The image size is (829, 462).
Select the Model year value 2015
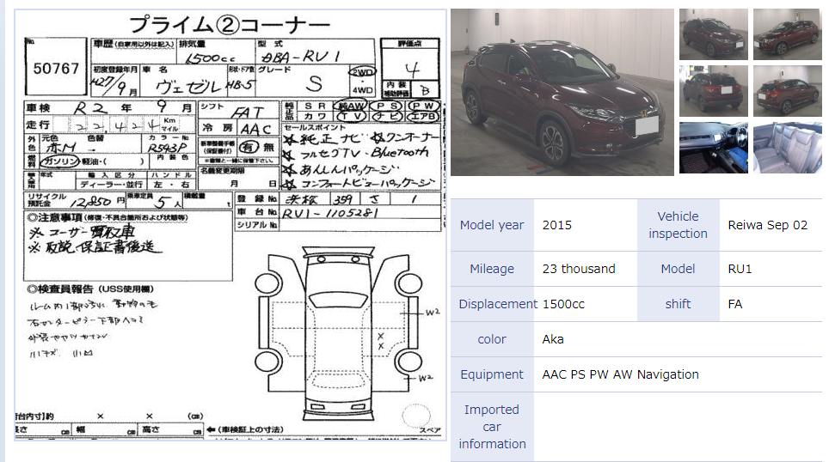(556, 225)
